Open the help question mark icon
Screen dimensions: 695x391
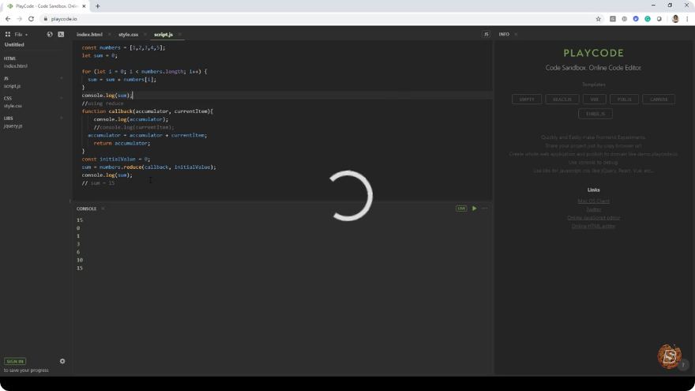[683, 365]
